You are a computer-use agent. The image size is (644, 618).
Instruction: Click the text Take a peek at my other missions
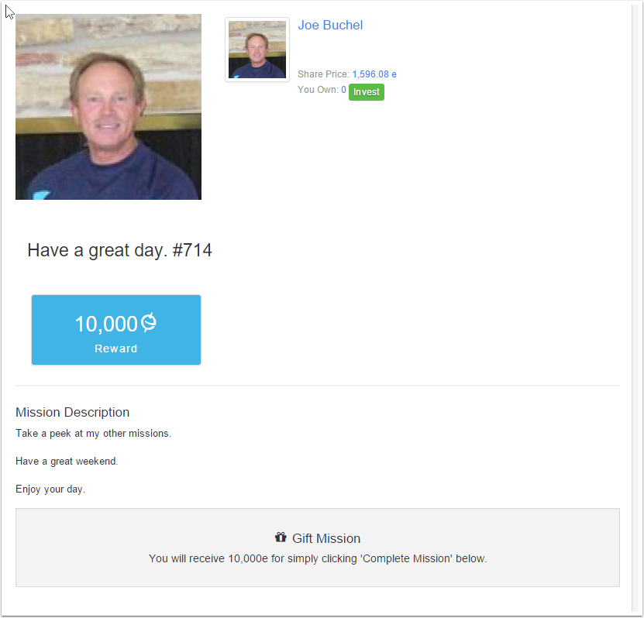pos(93,434)
